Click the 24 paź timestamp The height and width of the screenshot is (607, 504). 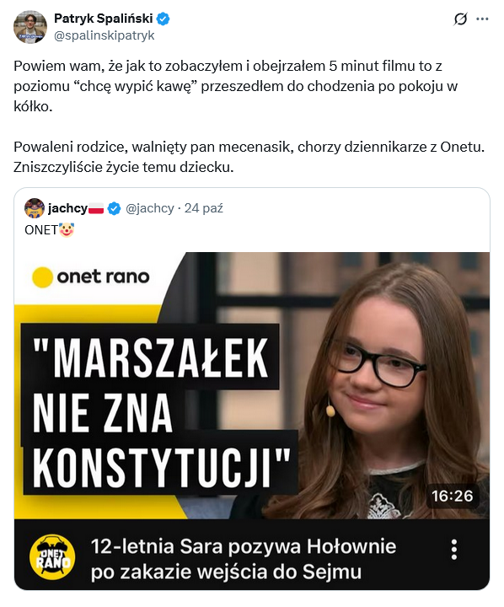coord(204,208)
